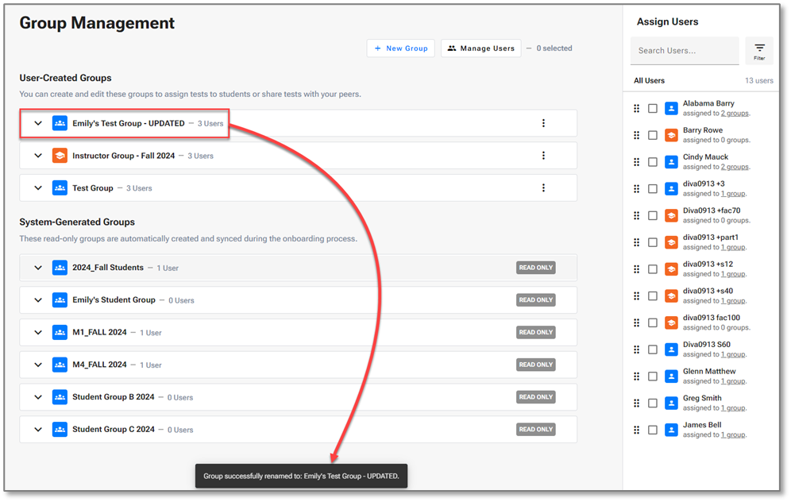Expand the Student Group C 2024 row
This screenshot has width=791, height=502.
38,430
